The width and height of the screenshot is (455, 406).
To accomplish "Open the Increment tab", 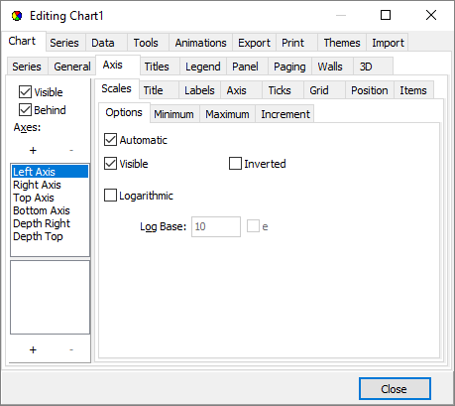I will click(285, 114).
